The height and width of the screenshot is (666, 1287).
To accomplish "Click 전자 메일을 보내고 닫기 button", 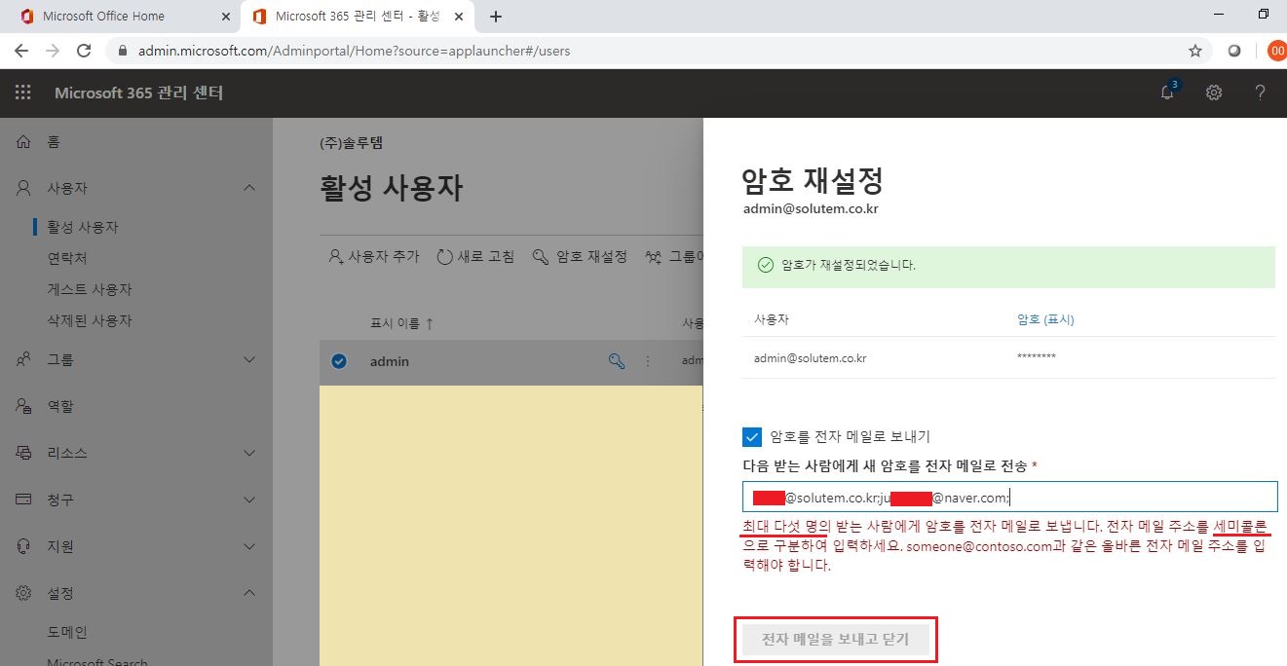I will [x=835, y=640].
